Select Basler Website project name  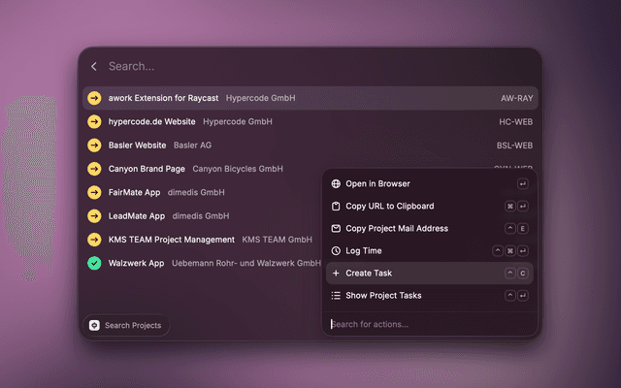[x=137, y=145]
